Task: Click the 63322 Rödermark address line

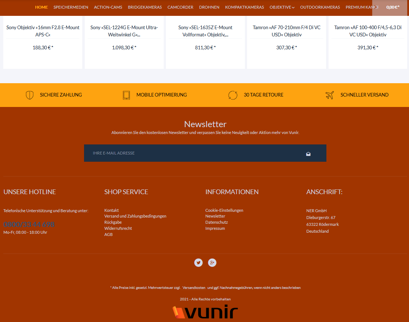Action: [x=323, y=224]
